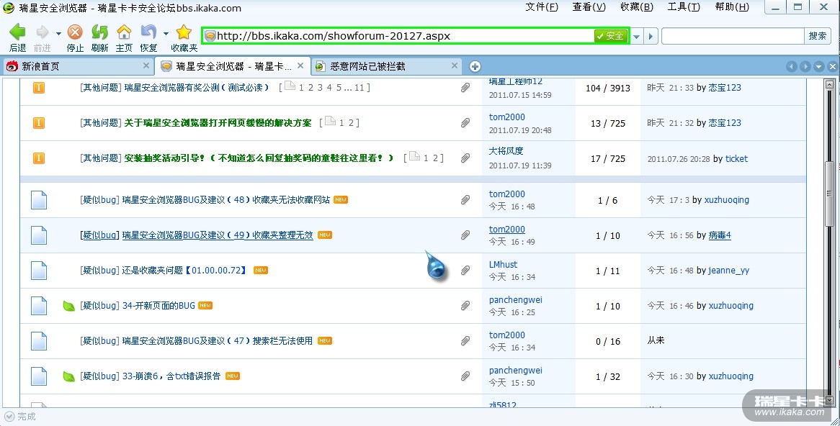This screenshot has height=426, width=840.
Task: Open the tab list dropdown icon
Action: click(x=818, y=66)
